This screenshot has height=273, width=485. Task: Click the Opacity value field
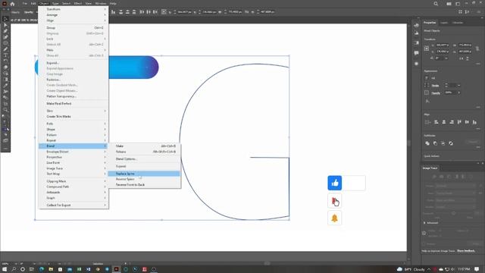click(x=451, y=93)
